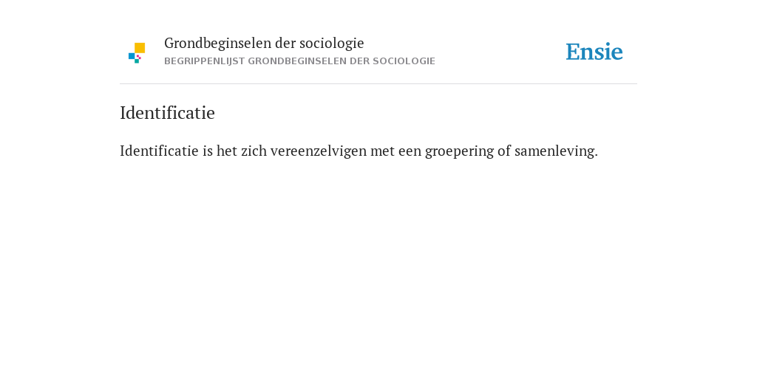Screen dimensions: 757x378
Task: Click the horizontal divider under the header
Action: (378, 84)
